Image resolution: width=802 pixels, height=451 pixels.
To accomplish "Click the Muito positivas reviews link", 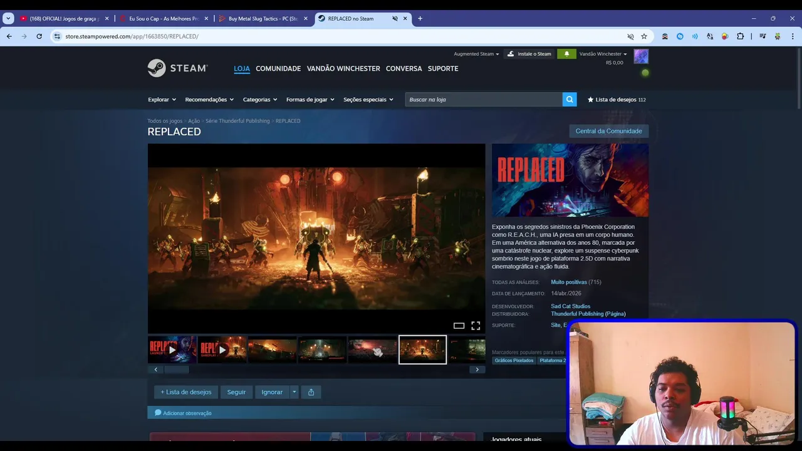I will (x=569, y=282).
